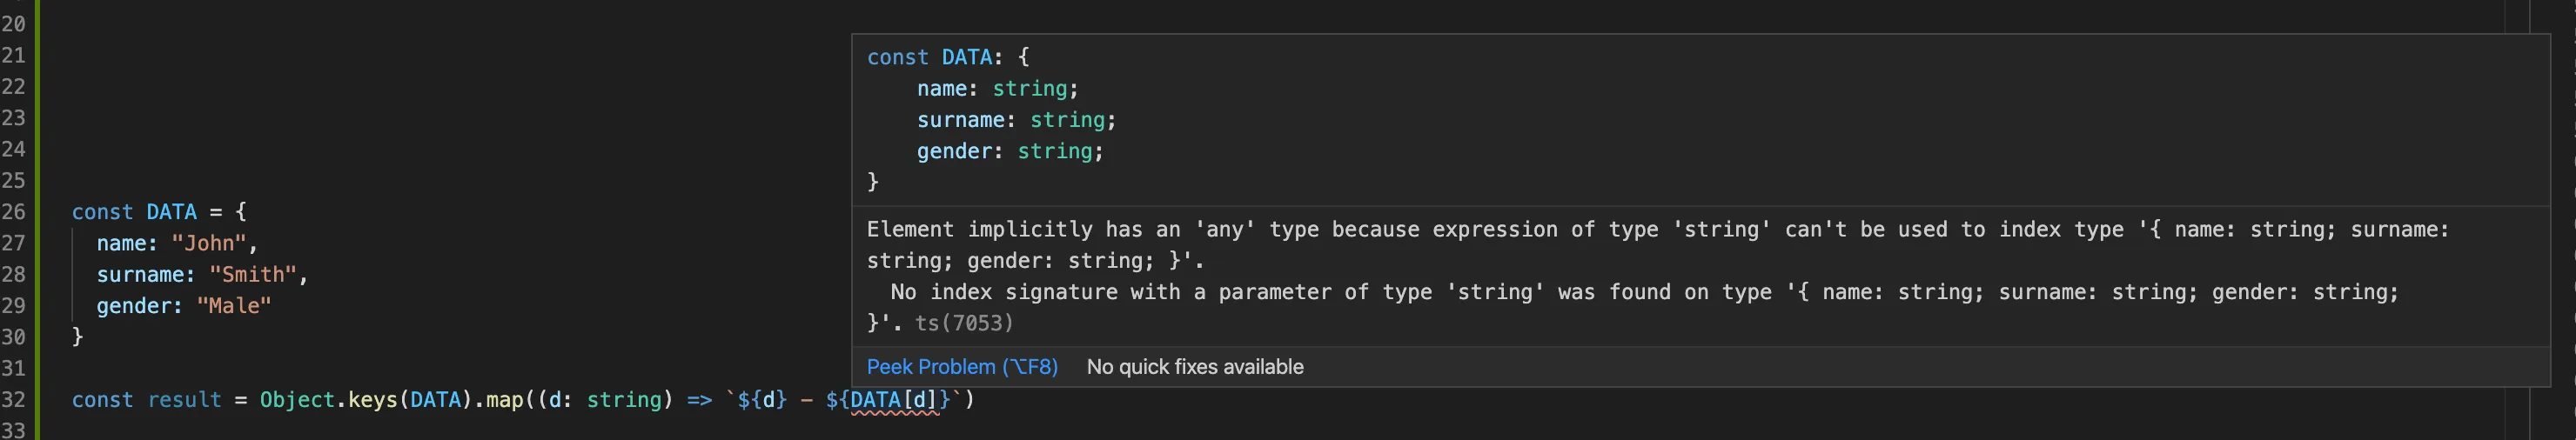This screenshot has height=440, width=2576.
Task: Click the "Male" string value
Action: (234, 306)
